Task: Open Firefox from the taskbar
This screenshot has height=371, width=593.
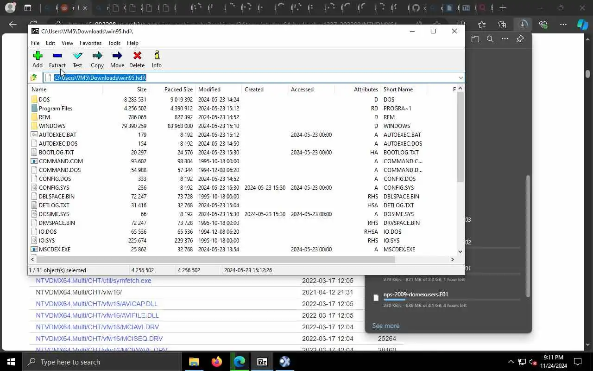Action: coord(216,362)
